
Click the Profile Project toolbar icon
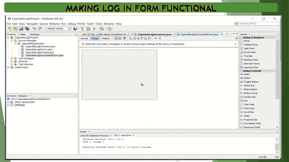[x=109, y=28]
